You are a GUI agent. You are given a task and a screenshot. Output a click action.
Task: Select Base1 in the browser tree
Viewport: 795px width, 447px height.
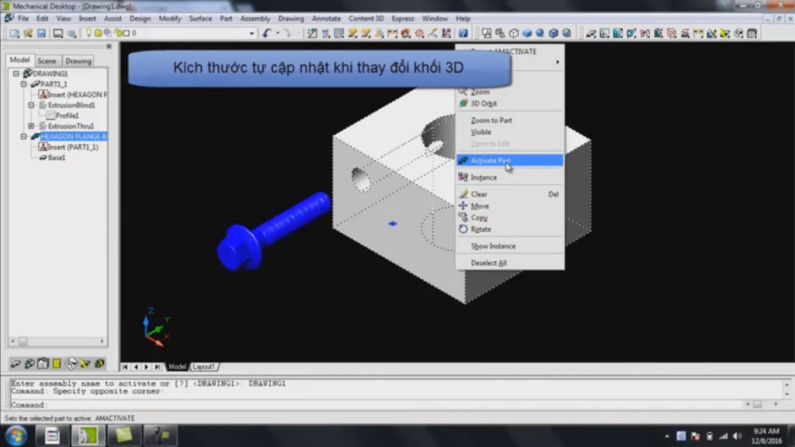57,158
